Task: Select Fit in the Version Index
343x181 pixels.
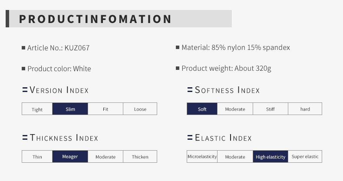Action: point(106,109)
